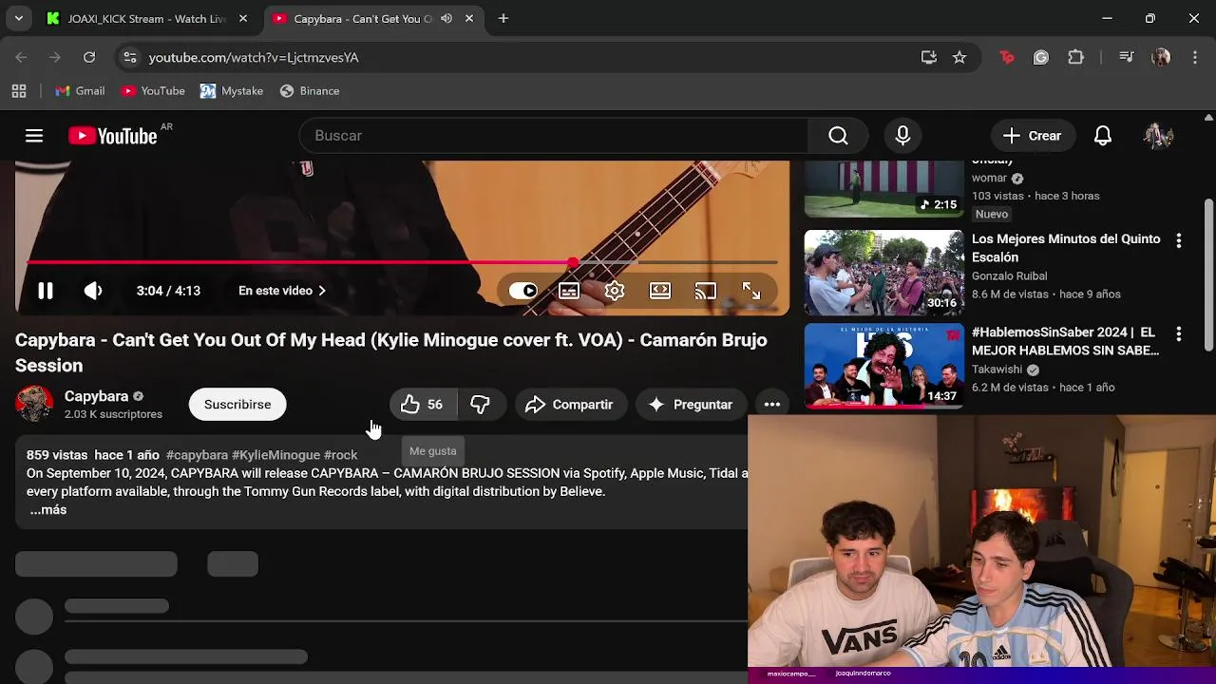This screenshot has height=684, width=1216.
Task: Open Chrome apps grid in bookmarks bar
Action: (18, 91)
